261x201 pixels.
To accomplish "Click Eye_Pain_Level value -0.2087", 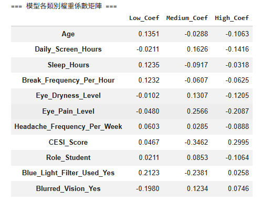I will click(237, 111).
